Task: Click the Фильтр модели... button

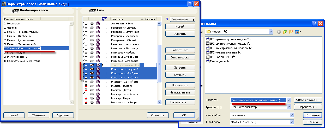Action: pos(308,100)
